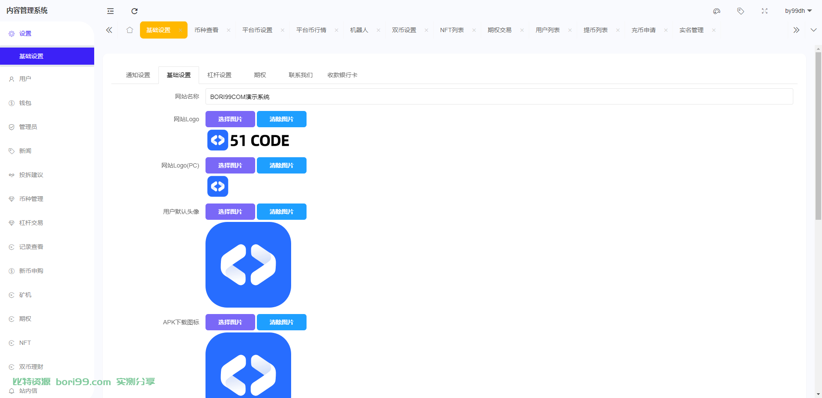This screenshot has height=398, width=822.
Task: Open 双币理财 in the sidebar
Action: pos(47,367)
